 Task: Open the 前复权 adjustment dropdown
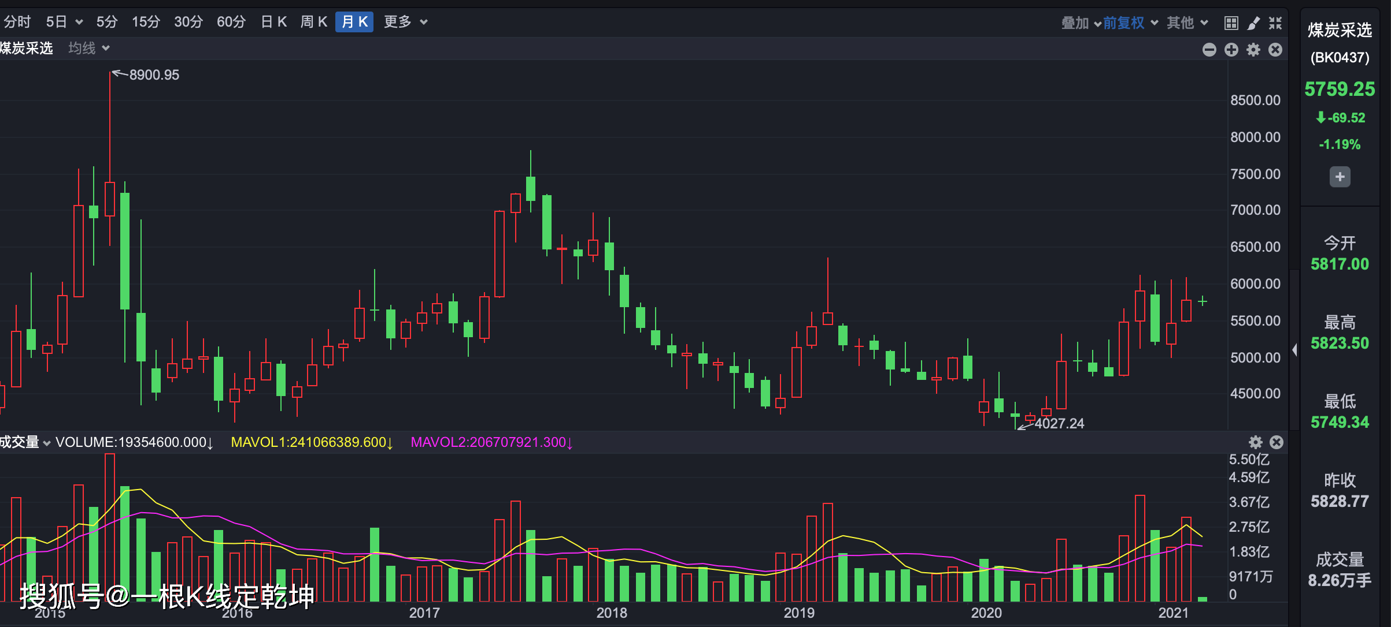pos(1130,23)
